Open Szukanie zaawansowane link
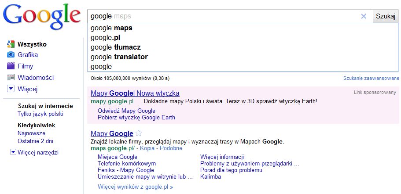 tap(371, 78)
